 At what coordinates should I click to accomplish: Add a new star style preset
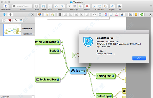pos(52,15)
